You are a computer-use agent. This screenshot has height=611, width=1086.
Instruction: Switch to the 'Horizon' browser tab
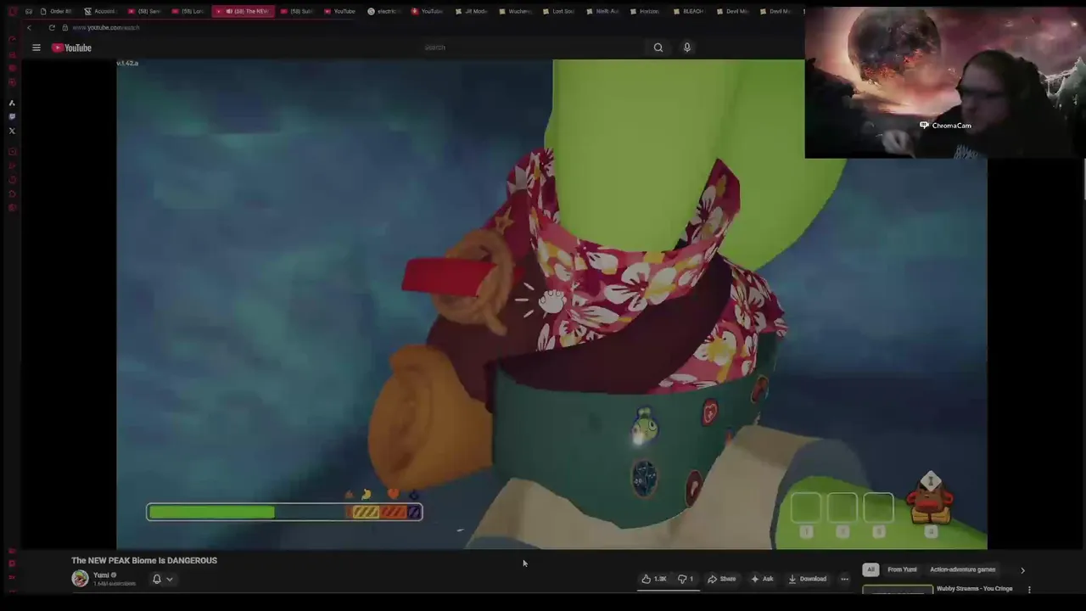tap(645, 11)
